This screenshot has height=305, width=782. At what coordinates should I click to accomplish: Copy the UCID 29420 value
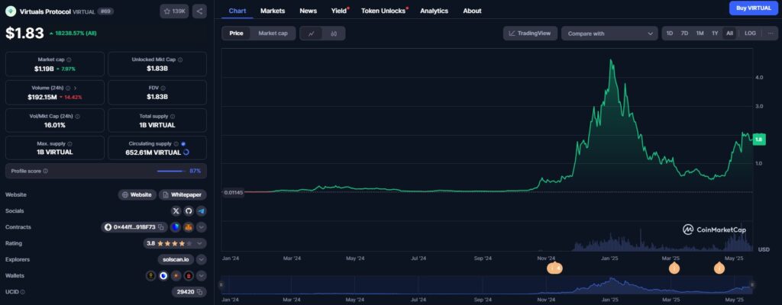(x=199, y=292)
